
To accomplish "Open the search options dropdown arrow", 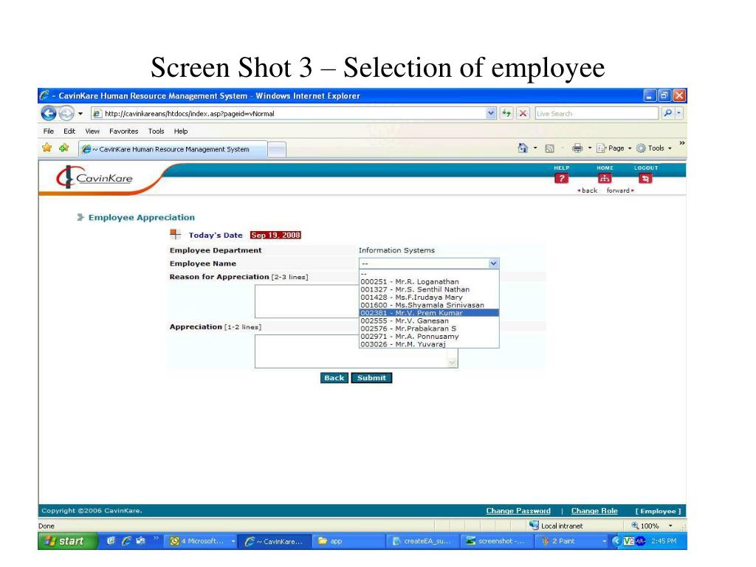I will pyautogui.click(x=679, y=113).
